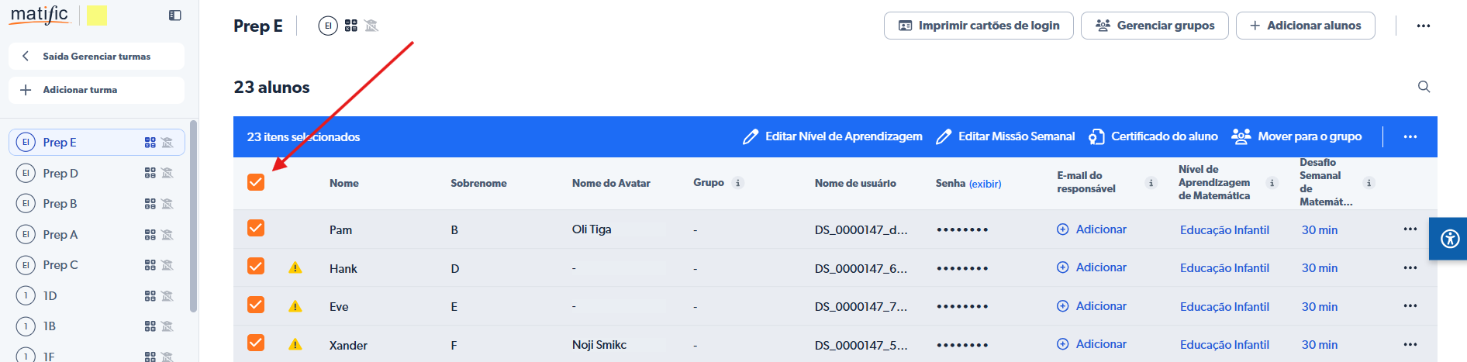Click Adicionar alunos button
Image resolution: width=1467 pixels, height=362 pixels.
coord(1305,26)
